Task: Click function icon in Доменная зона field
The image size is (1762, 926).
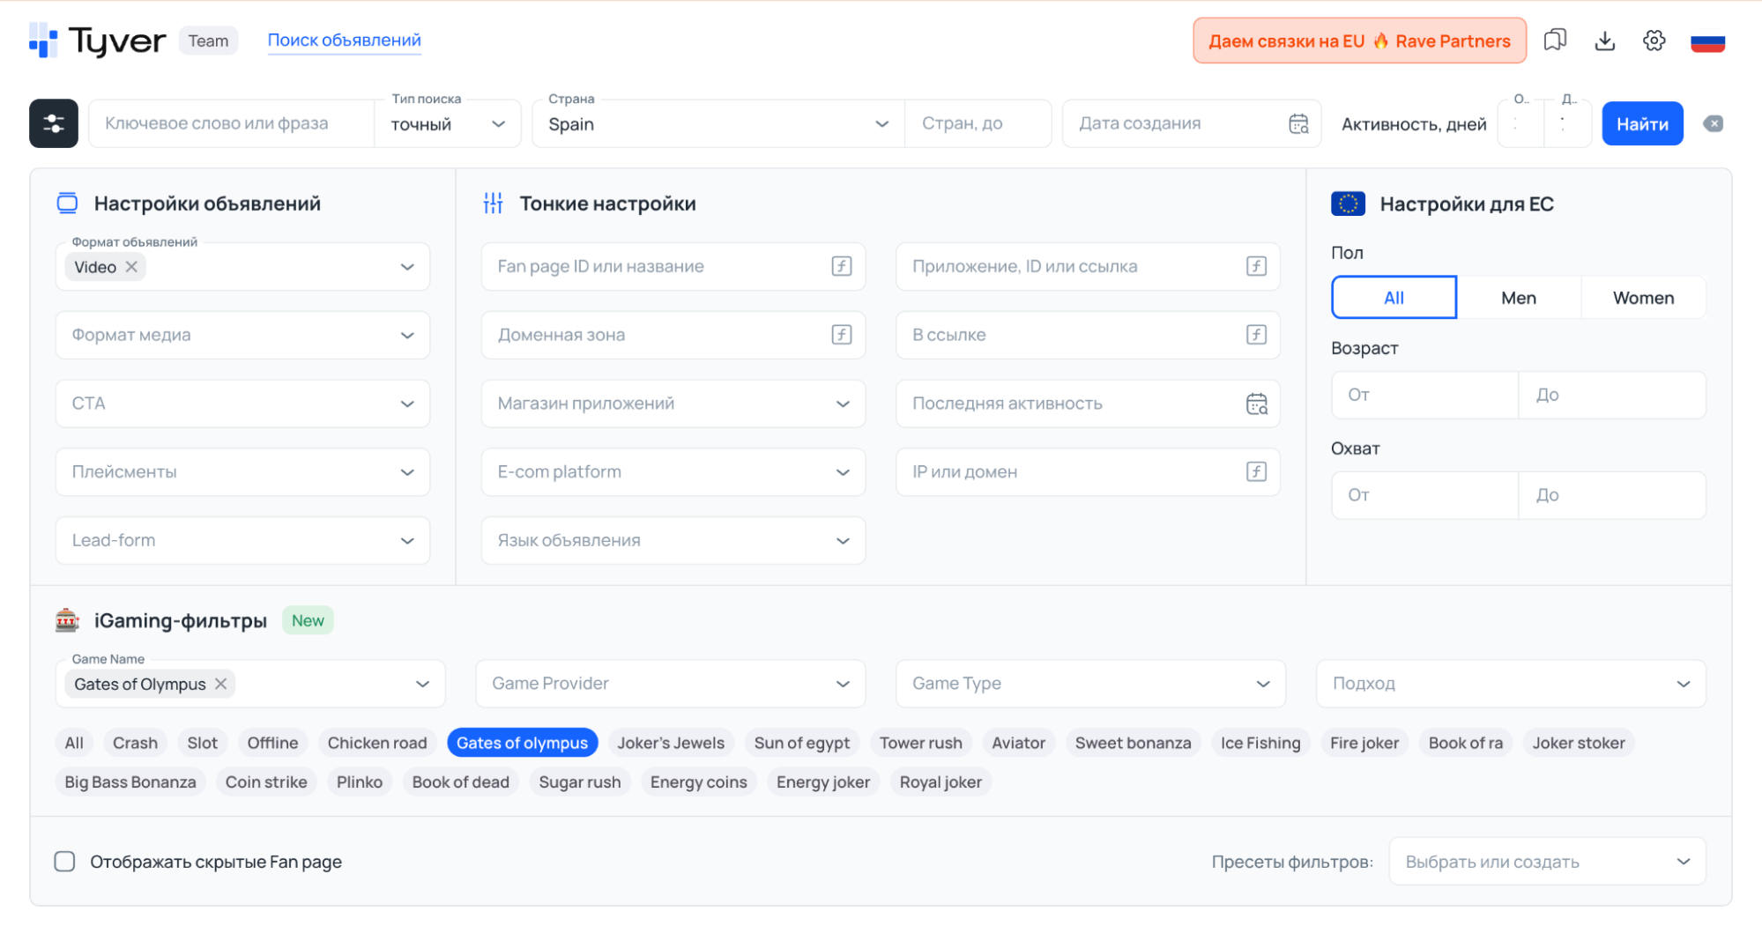Action: [x=842, y=335]
